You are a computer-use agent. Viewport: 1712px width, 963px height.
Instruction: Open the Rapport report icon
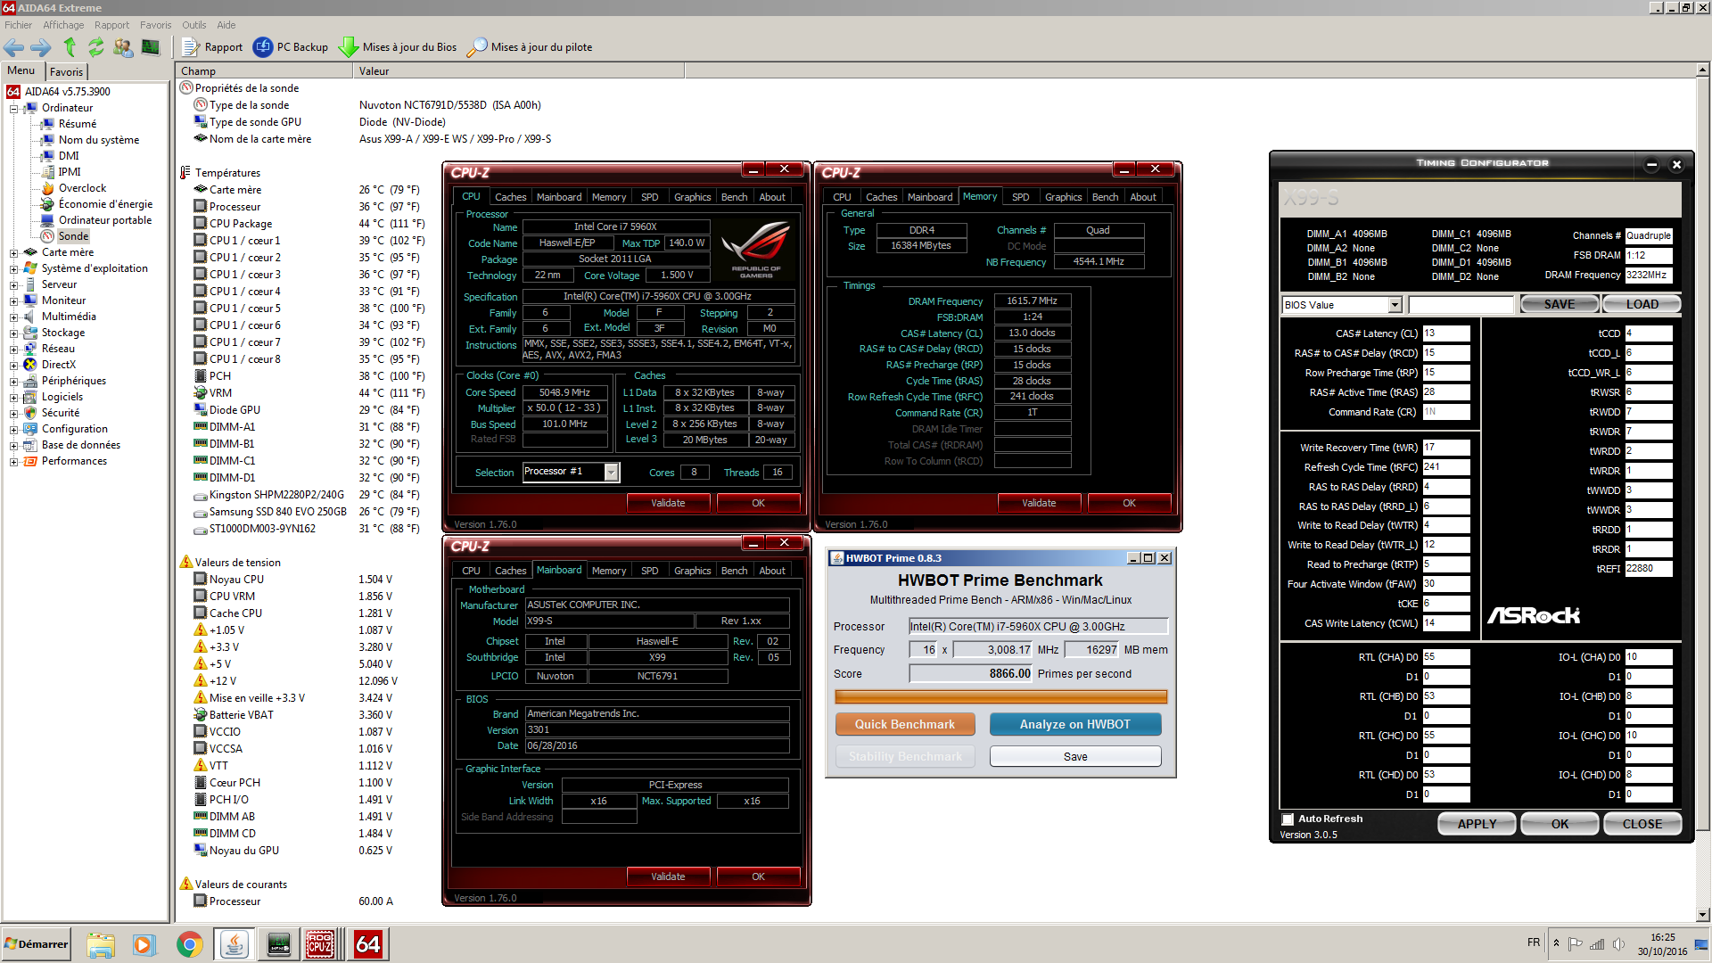(191, 47)
